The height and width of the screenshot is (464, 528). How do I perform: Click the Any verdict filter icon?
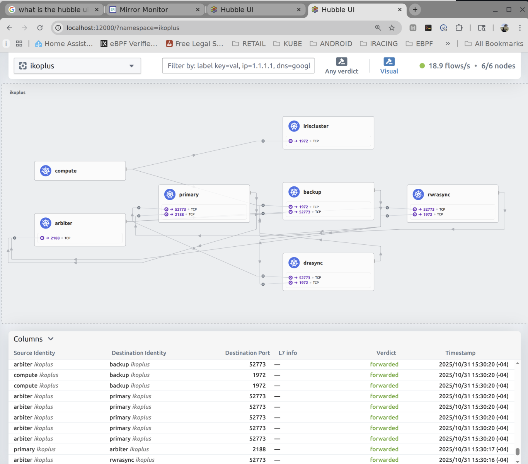coord(342,61)
